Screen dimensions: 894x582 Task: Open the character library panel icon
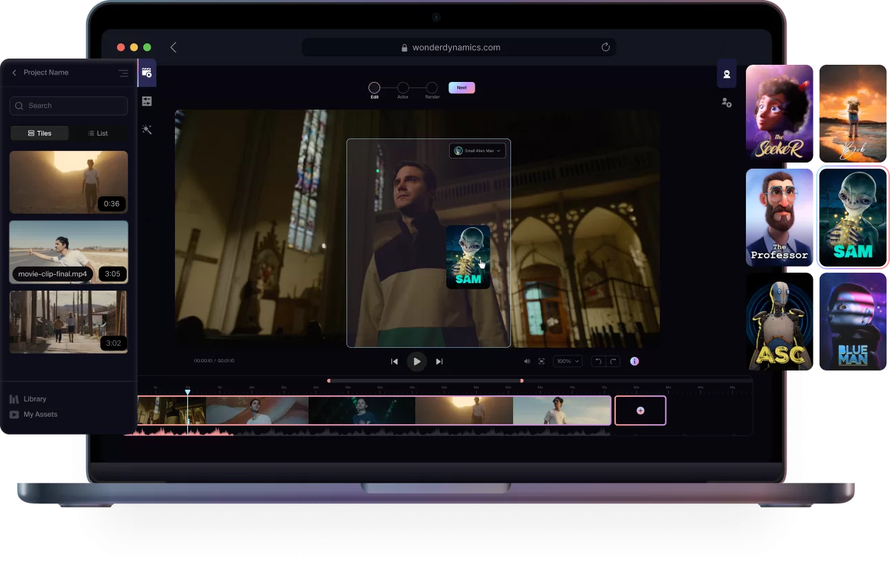click(727, 74)
